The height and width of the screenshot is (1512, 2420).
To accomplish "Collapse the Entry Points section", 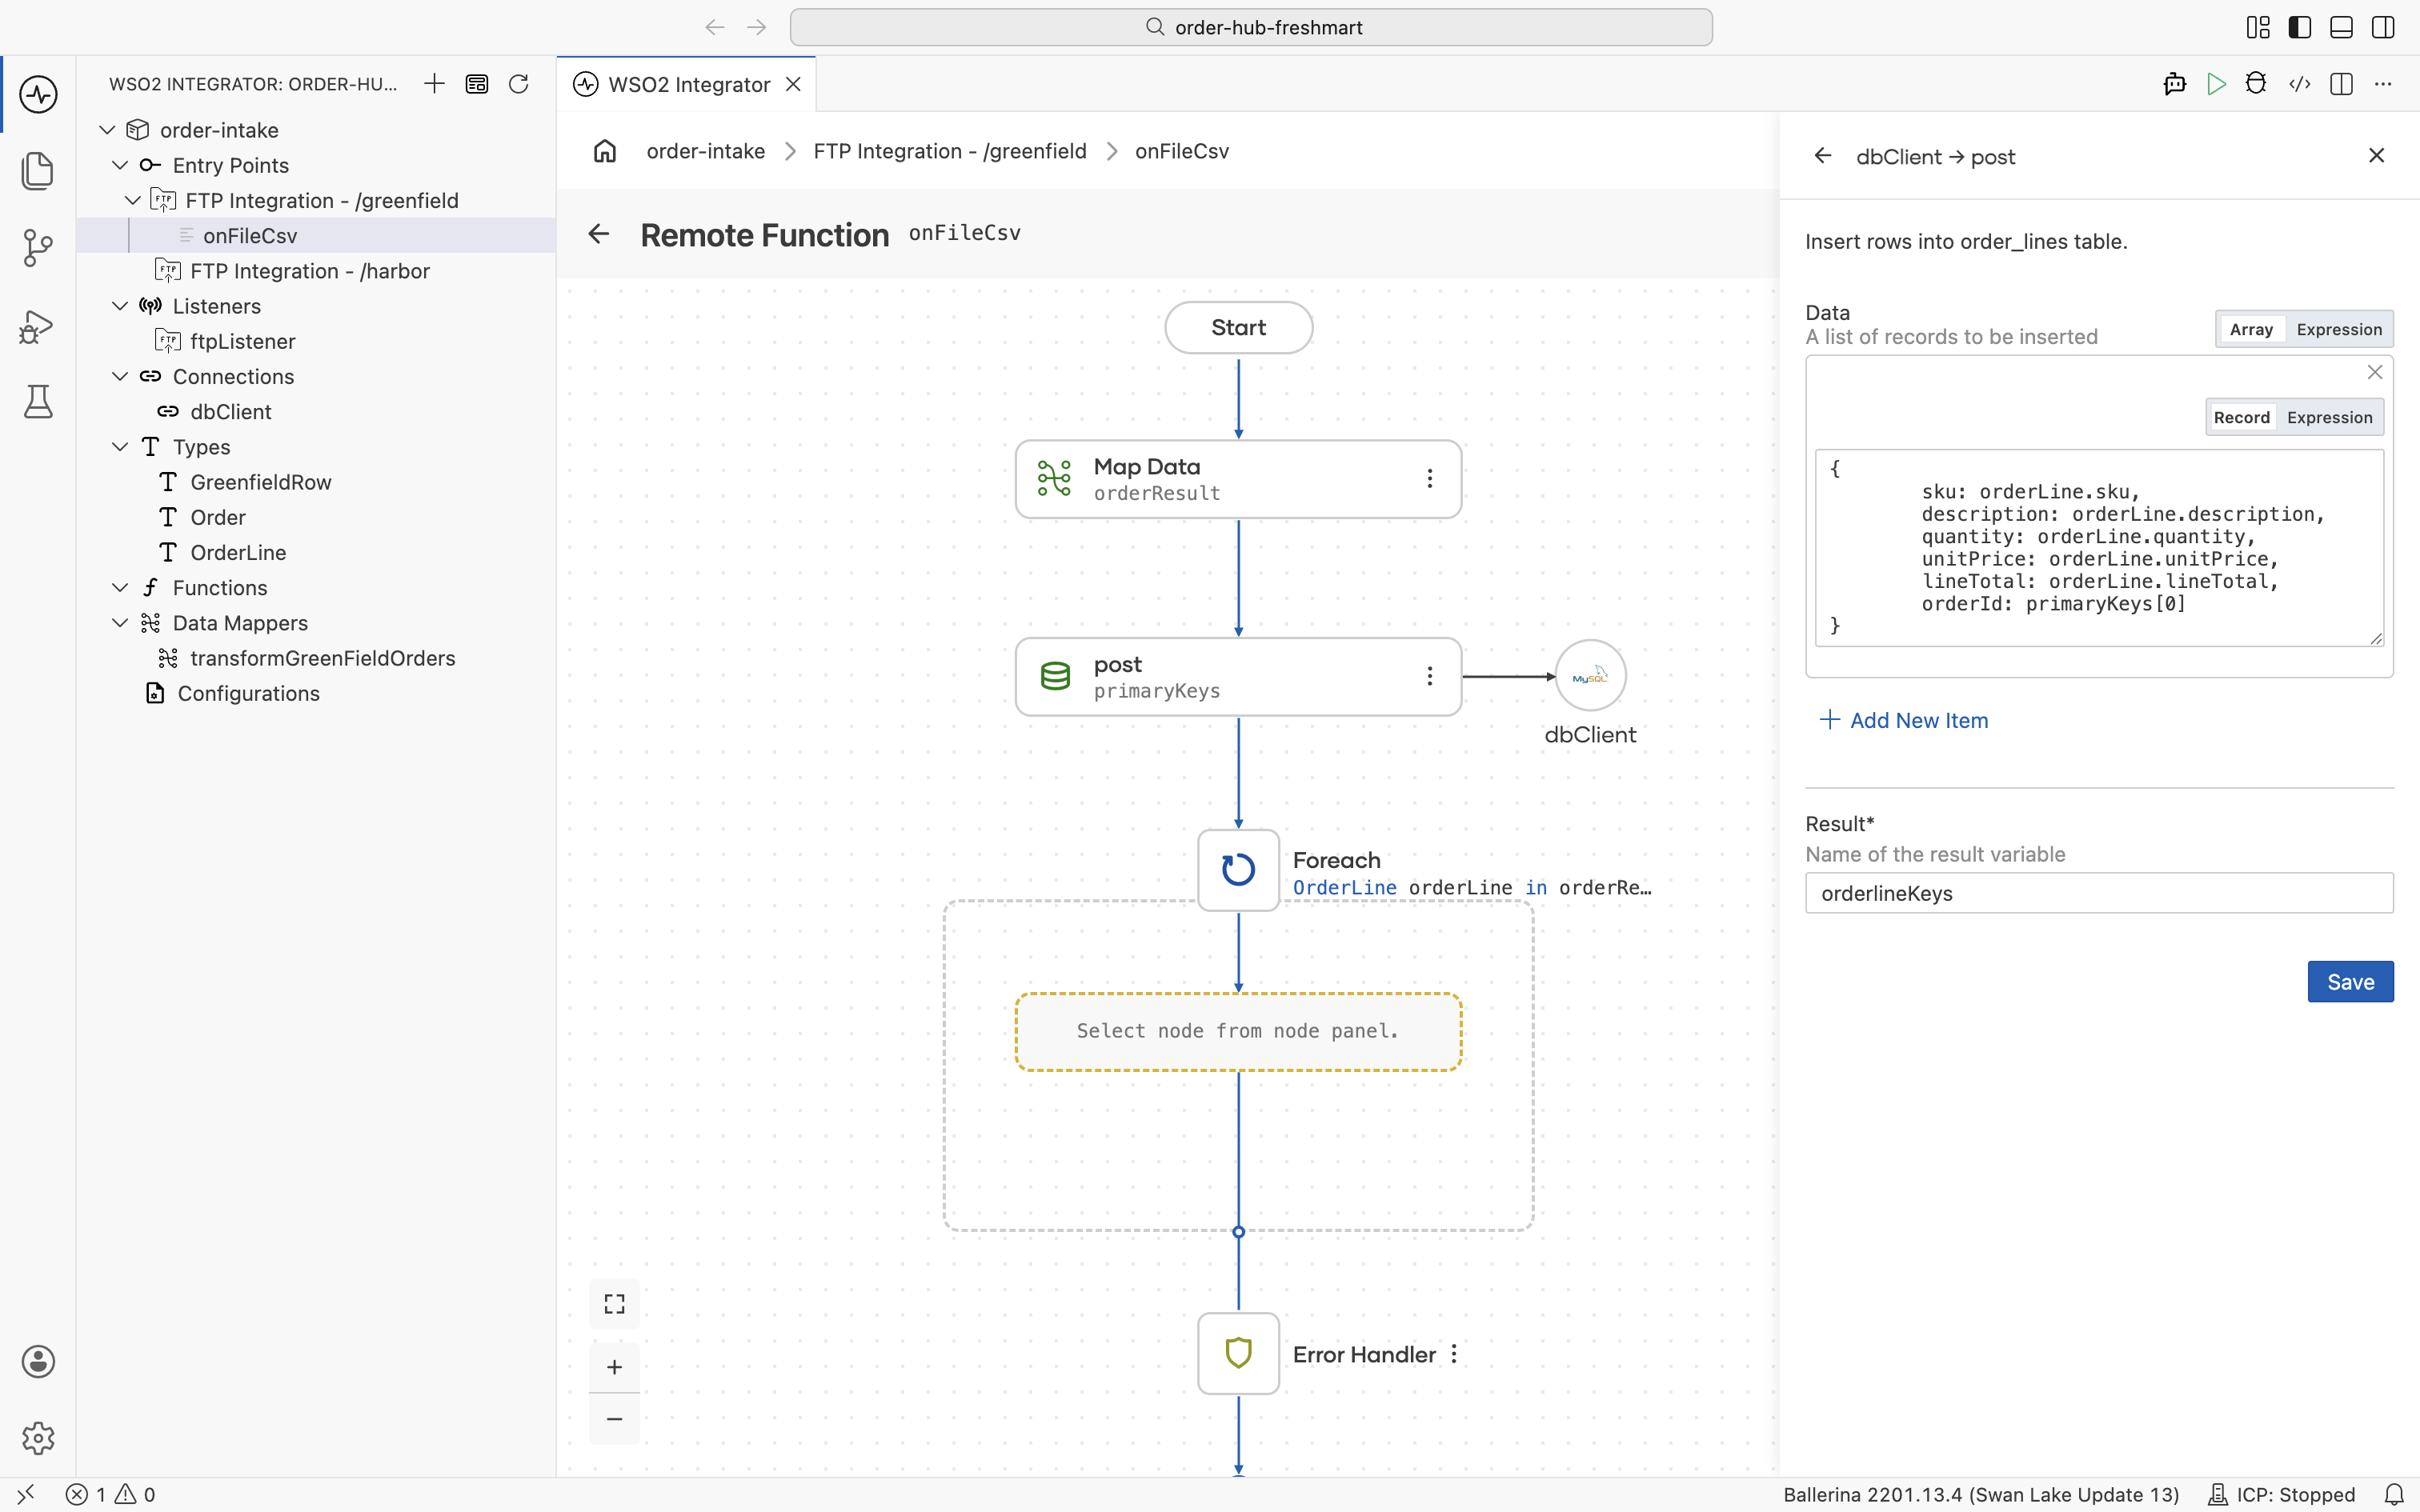I will 120,165.
